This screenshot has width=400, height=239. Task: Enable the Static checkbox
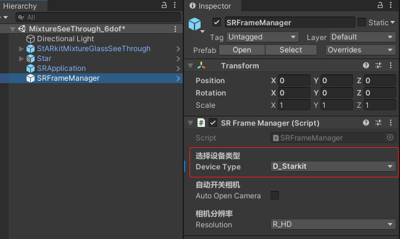[x=362, y=22]
